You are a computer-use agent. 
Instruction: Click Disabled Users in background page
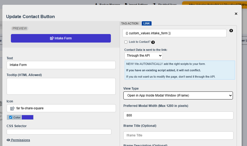(x=165, y=4)
